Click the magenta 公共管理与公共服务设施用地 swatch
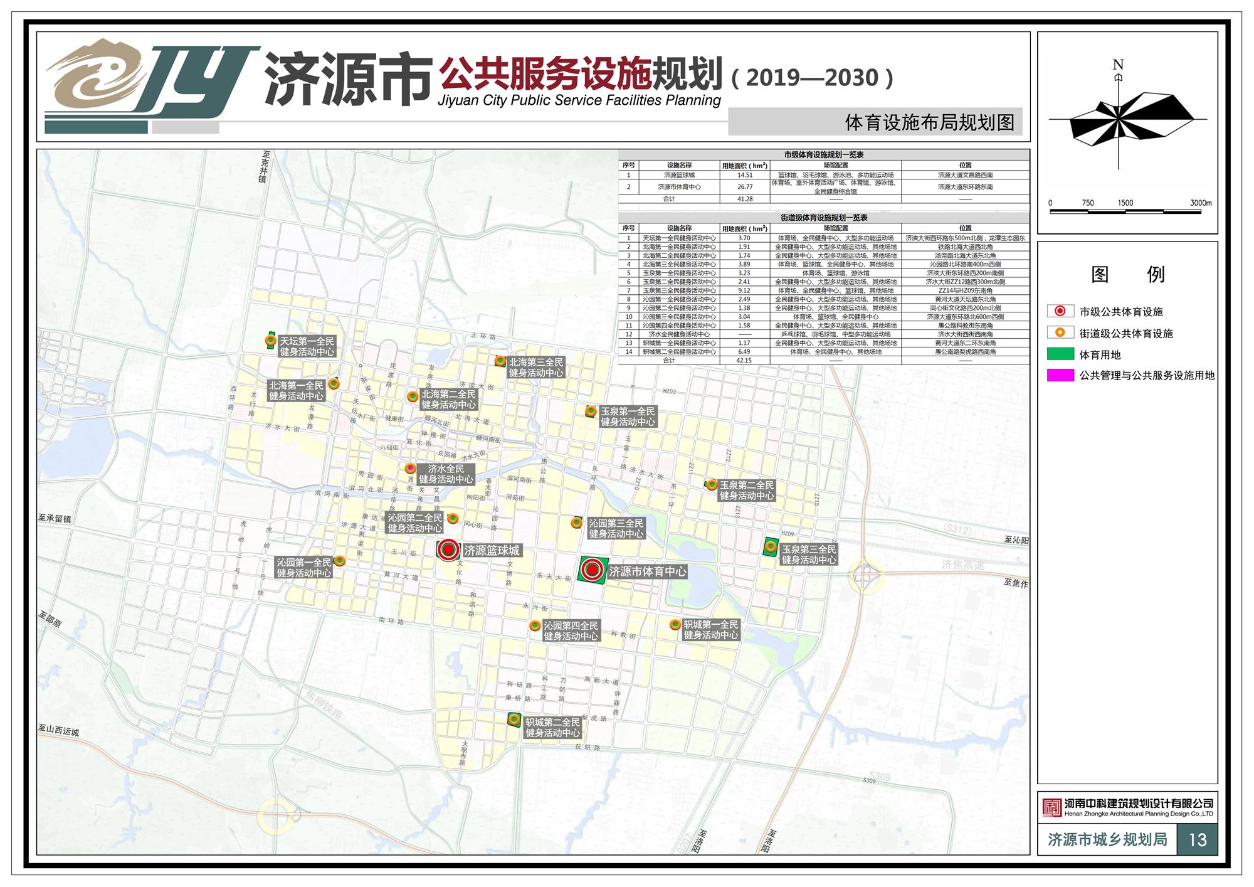This screenshot has width=1254, height=887. coord(1060,375)
